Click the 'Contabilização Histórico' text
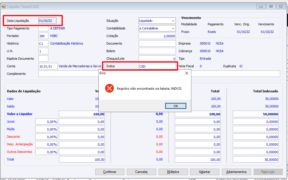This screenshot has height=180, width=288. [67, 43]
